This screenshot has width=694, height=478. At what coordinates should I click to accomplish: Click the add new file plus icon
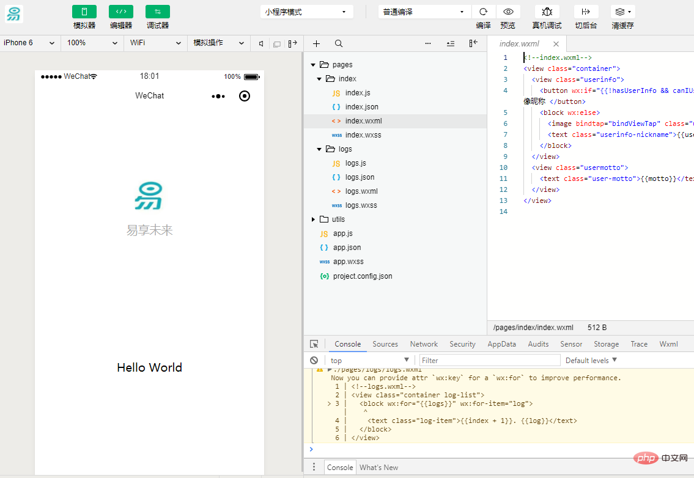pos(316,43)
